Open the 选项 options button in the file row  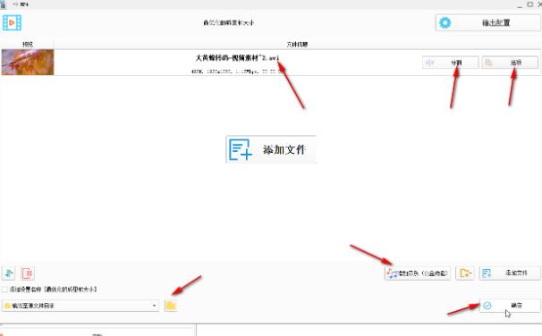(510, 63)
